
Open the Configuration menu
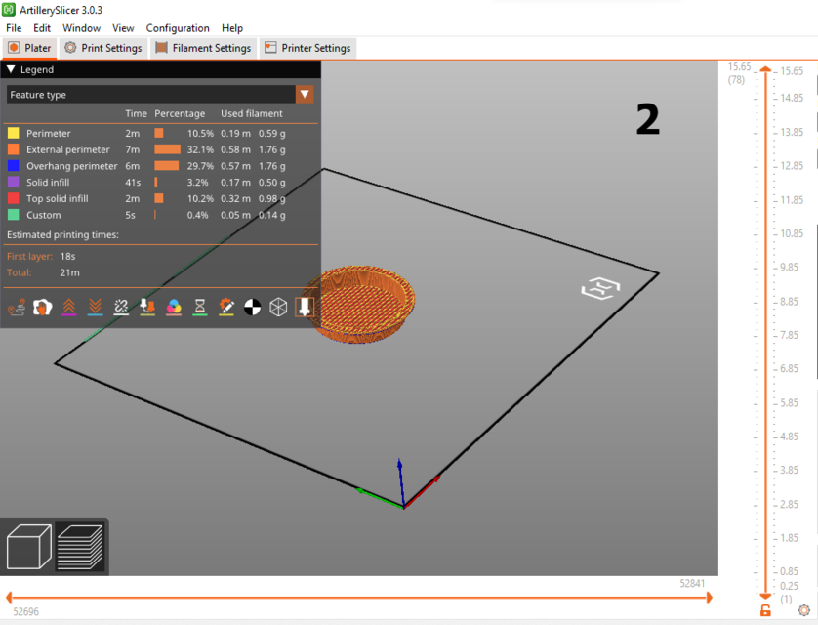pyautogui.click(x=178, y=28)
